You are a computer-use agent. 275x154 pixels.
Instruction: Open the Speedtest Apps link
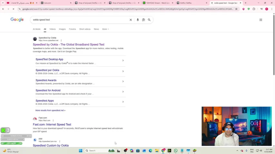[44, 101]
